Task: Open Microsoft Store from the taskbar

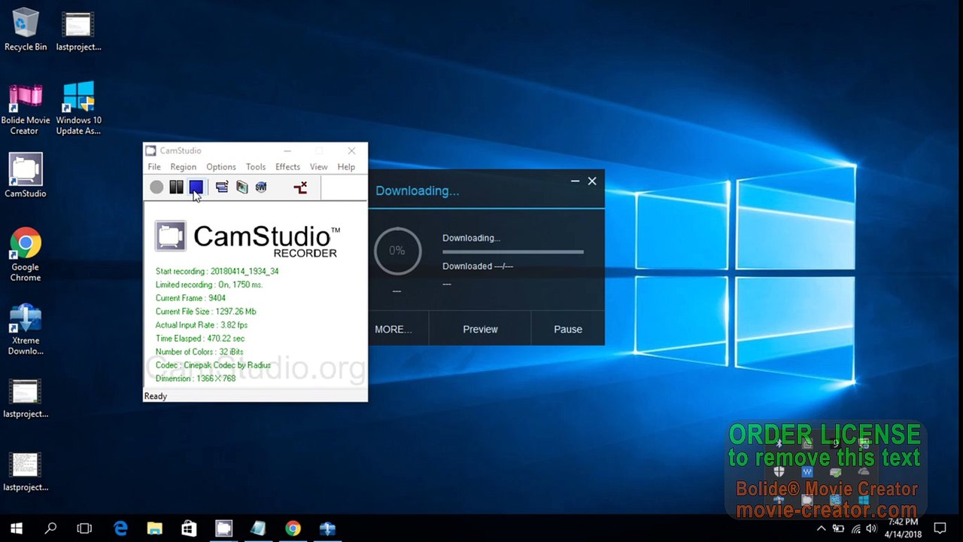Action: 189,528
